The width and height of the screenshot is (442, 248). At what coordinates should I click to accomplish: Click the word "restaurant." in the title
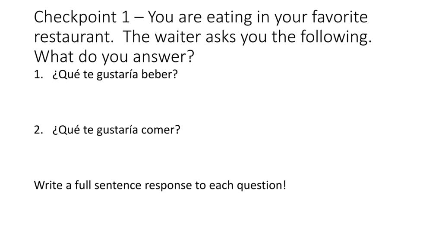(x=74, y=37)
